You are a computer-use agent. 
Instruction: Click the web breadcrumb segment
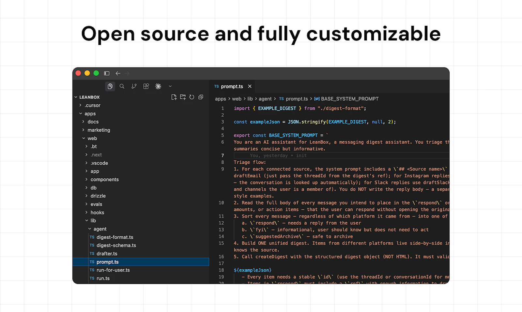pyautogui.click(x=237, y=99)
